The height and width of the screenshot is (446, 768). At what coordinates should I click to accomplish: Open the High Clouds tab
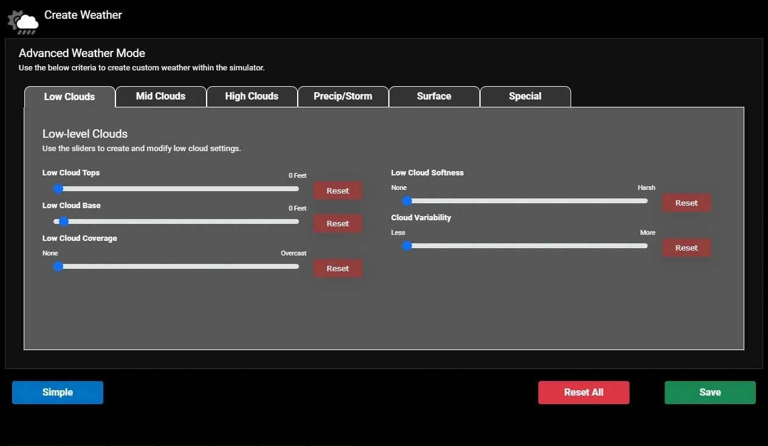[252, 96]
